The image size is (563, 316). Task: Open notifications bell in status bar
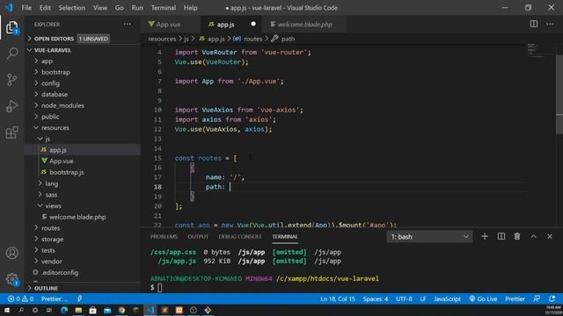click(552, 298)
